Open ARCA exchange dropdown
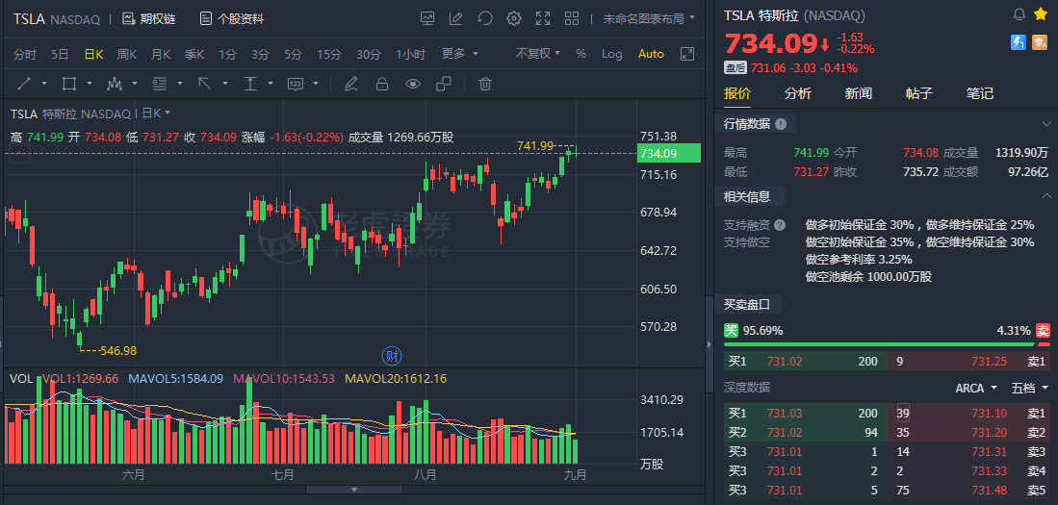The width and height of the screenshot is (1058, 505). (x=976, y=388)
